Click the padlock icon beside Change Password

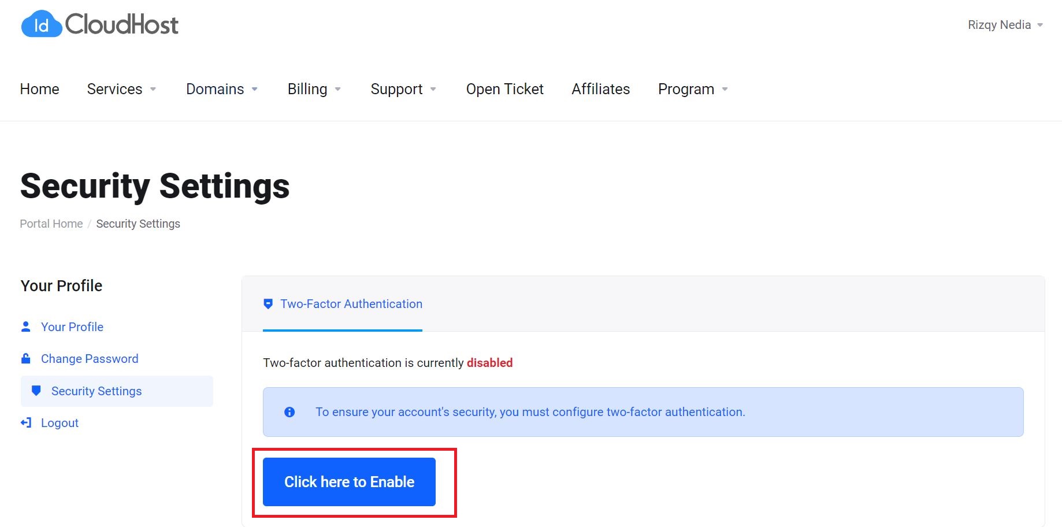tap(25, 358)
